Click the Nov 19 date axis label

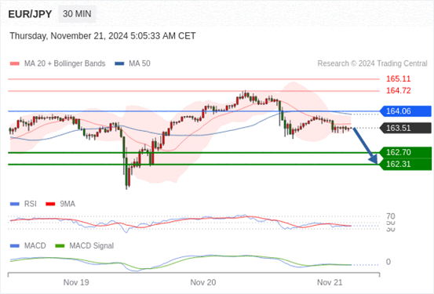76,282
